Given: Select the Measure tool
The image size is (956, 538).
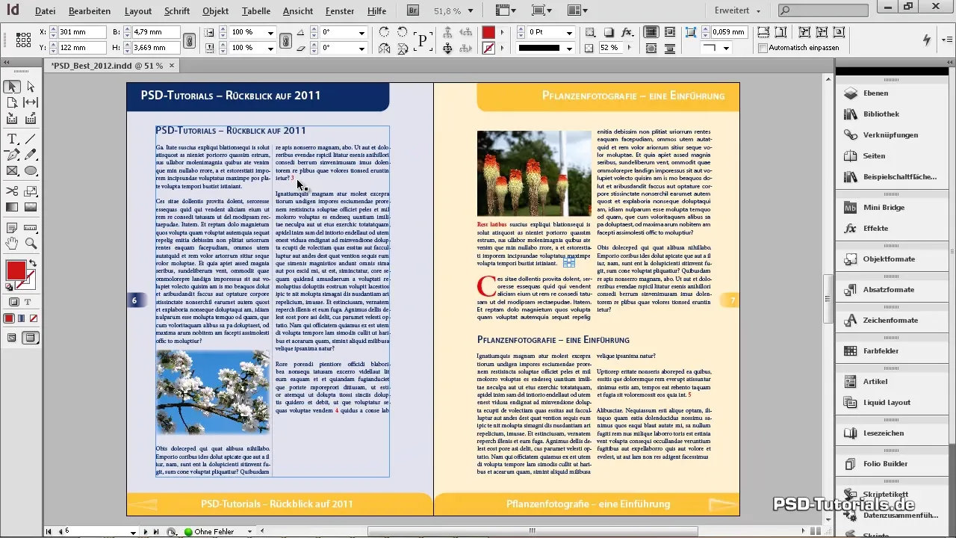Looking at the screenshot, I should (x=31, y=228).
